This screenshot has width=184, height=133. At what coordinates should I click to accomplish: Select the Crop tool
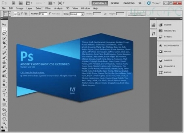click(4, 43)
